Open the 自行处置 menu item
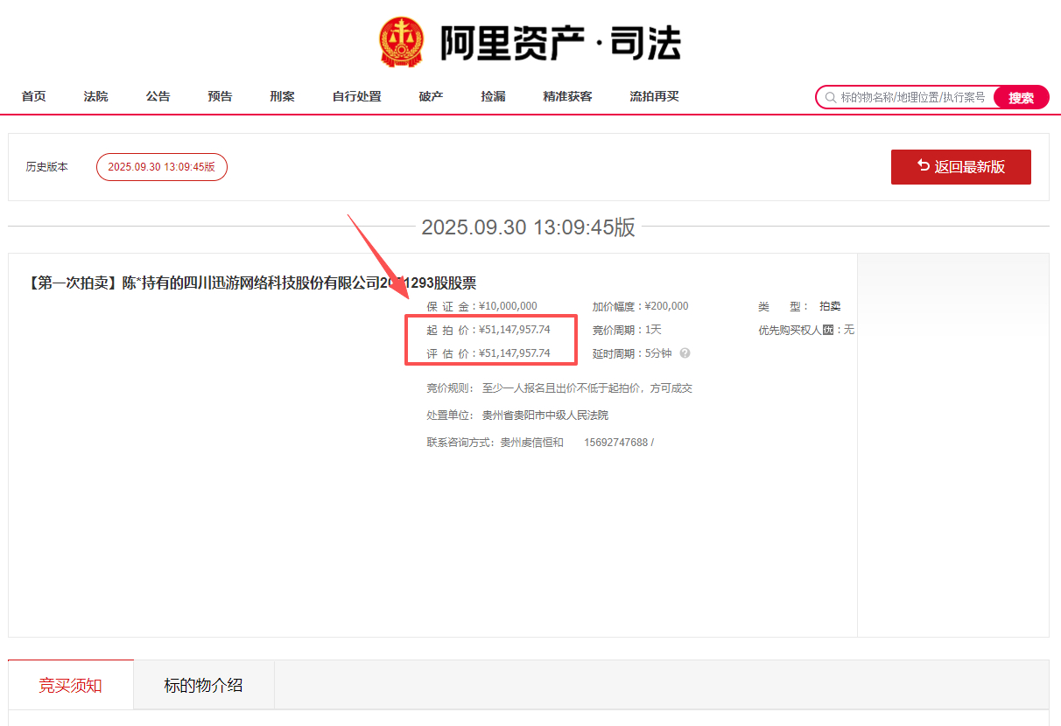1061x726 pixels. [357, 96]
